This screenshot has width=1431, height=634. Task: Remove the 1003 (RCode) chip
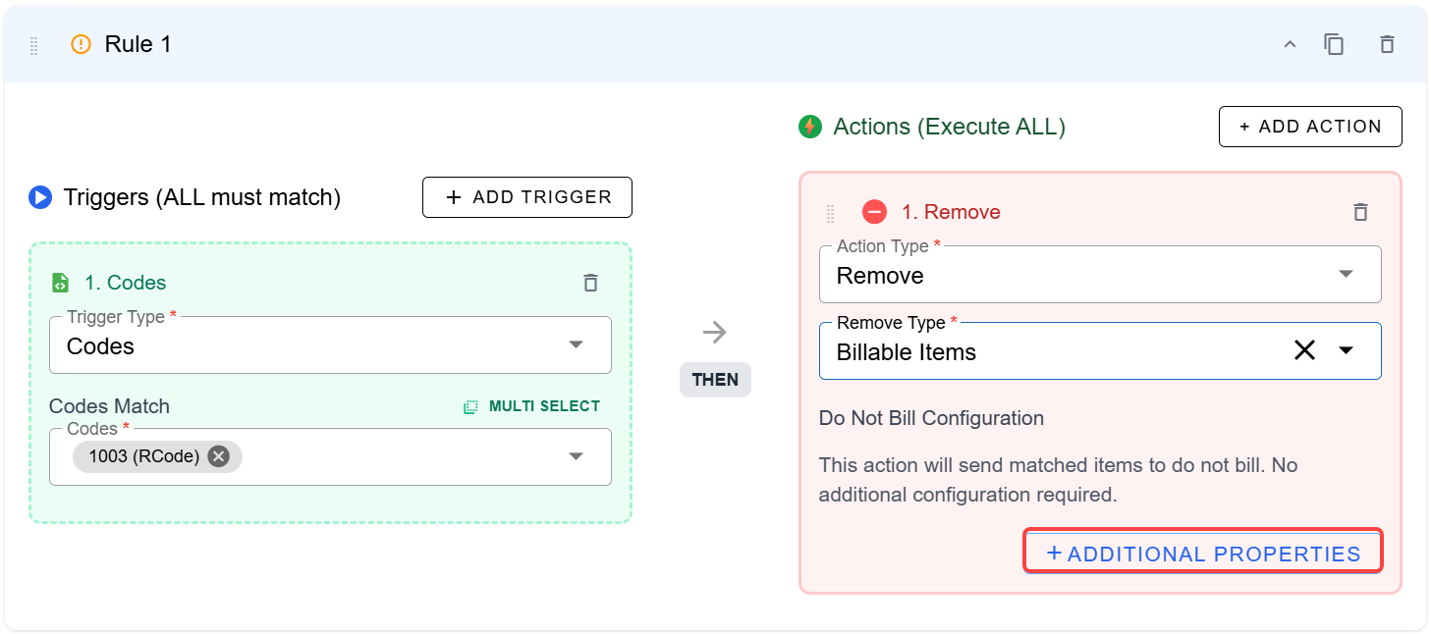pos(219,456)
